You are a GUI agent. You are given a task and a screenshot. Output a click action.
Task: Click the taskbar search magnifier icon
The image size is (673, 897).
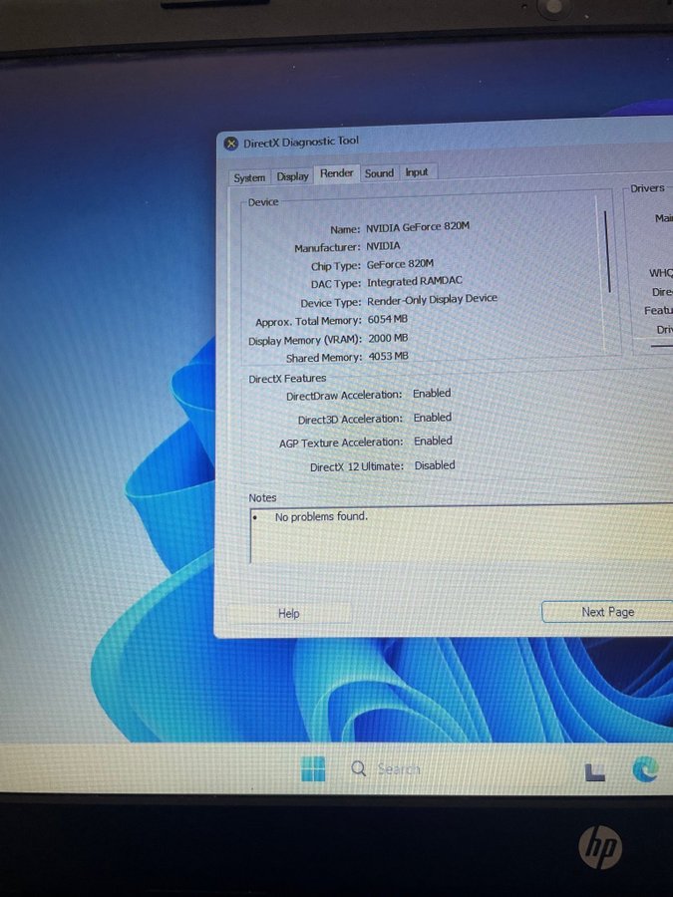(x=359, y=768)
